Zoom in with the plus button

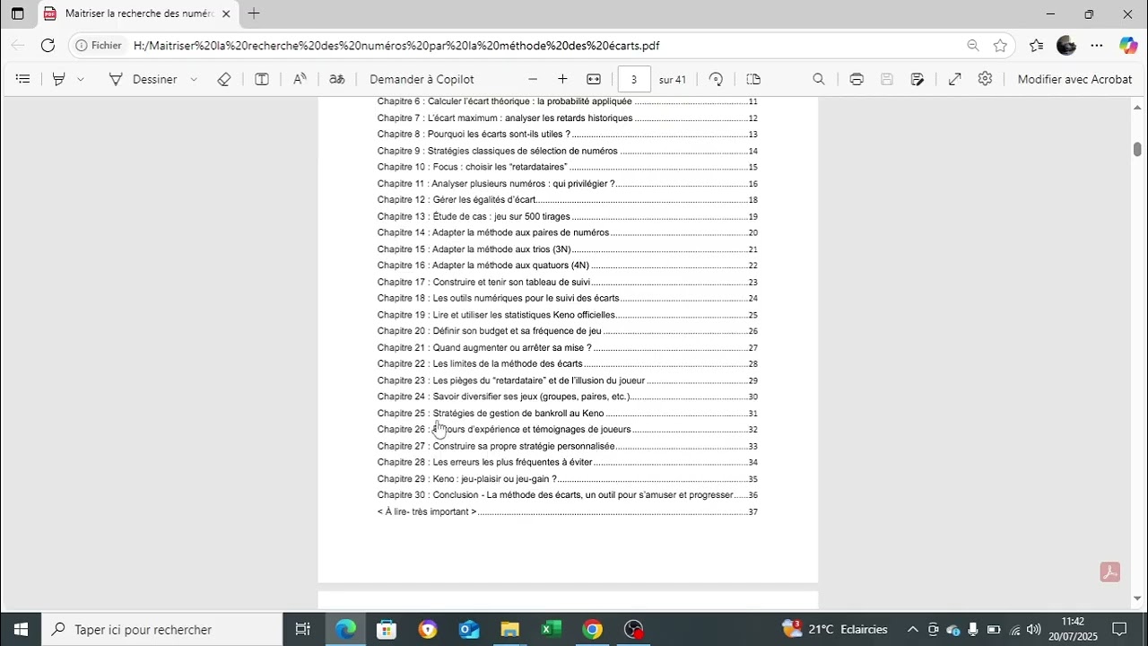pyautogui.click(x=562, y=79)
